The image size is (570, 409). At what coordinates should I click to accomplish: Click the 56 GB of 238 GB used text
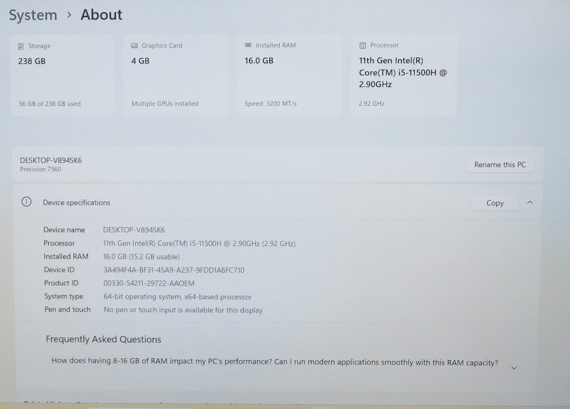49,103
